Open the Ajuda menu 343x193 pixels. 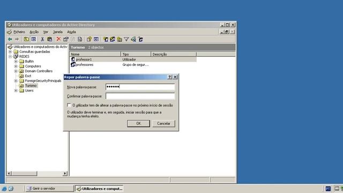coord(71,32)
